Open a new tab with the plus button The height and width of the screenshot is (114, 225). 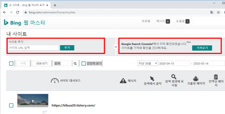[x=55, y=5]
